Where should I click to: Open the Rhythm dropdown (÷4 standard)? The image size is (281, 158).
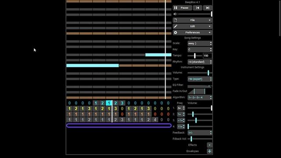click(x=200, y=62)
